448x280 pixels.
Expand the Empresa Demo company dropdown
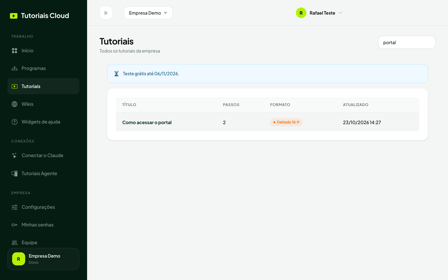tap(148, 13)
